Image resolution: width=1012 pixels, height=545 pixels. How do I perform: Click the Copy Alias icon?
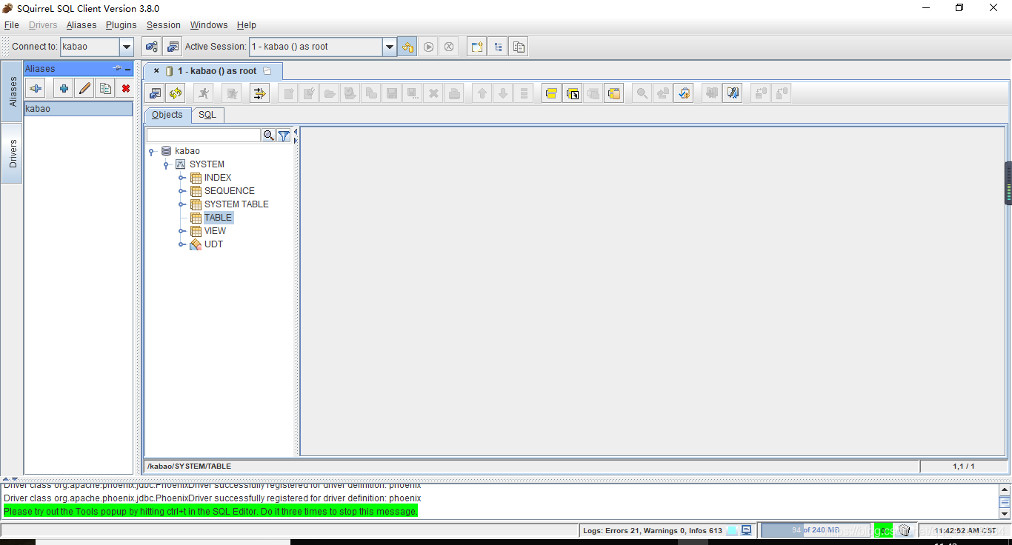click(x=105, y=88)
